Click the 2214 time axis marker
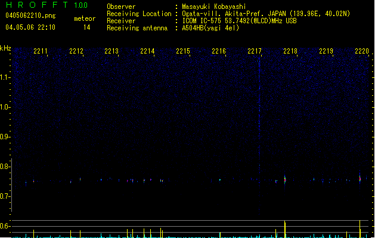Screen dimensions: 375x238 (147, 51)
